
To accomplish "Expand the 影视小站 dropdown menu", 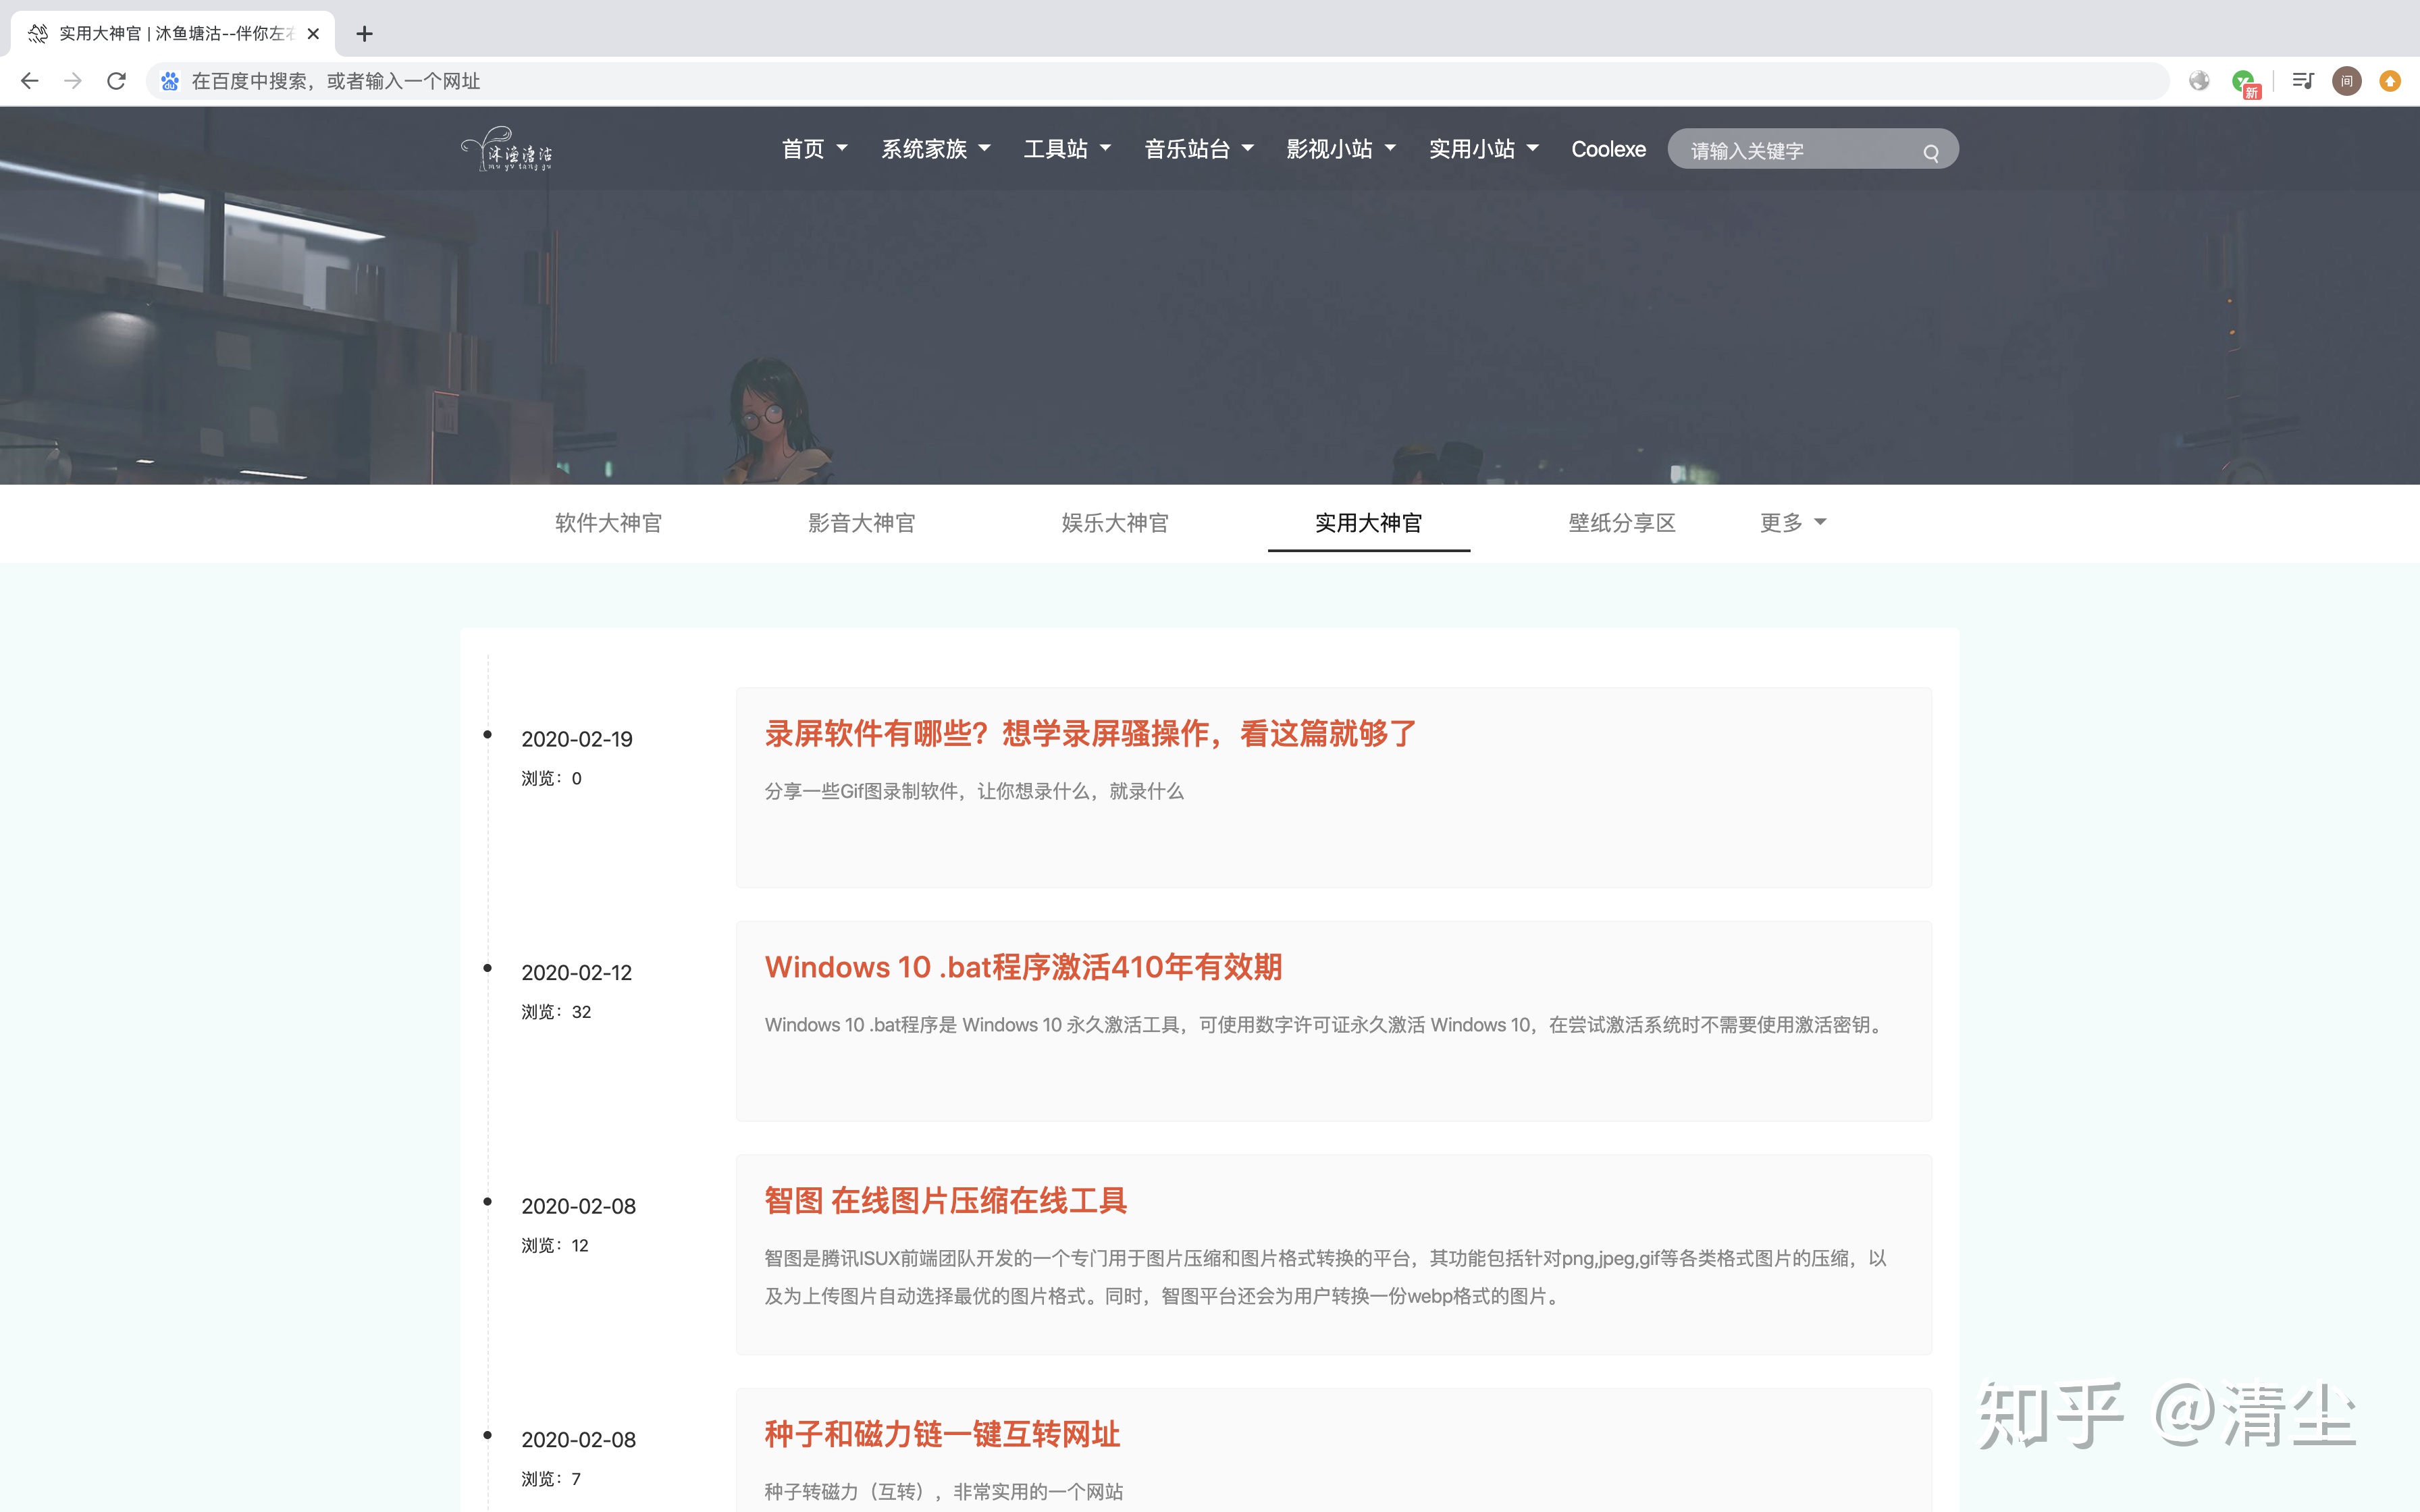I will click(1341, 149).
